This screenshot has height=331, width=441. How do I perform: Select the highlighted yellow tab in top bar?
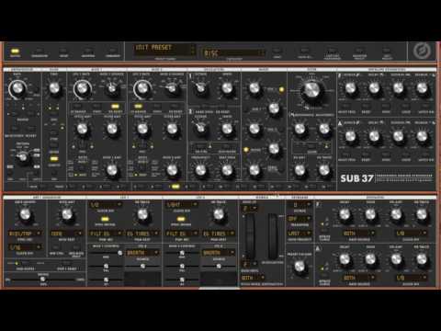pos(15,51)
